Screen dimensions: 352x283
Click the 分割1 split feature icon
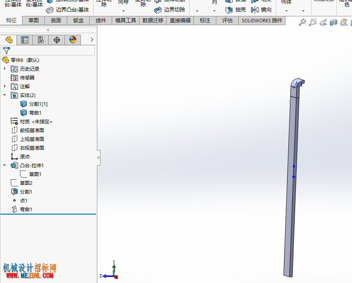click(x=14, y=192)
